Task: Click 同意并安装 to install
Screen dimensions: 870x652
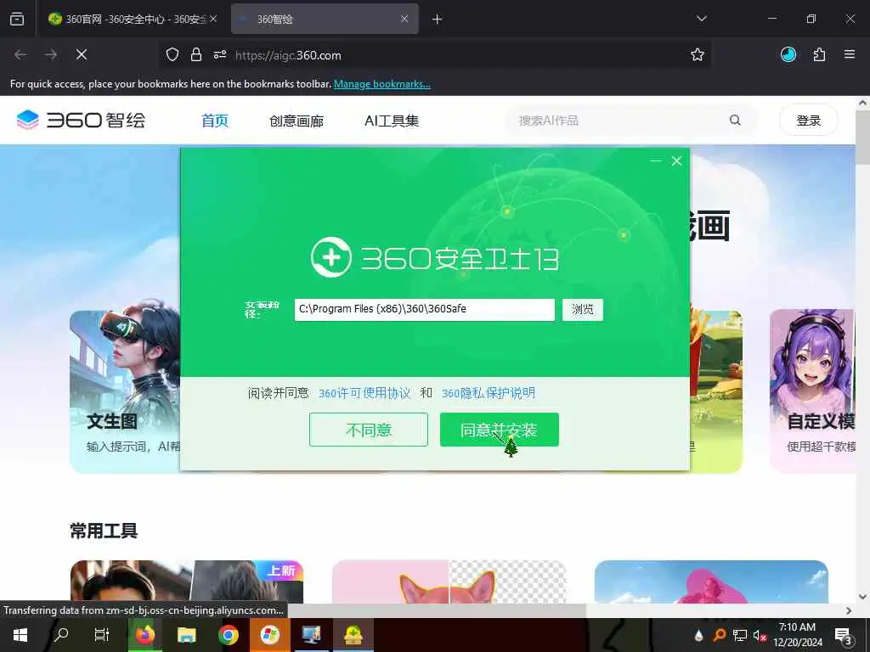Action: 500,430
